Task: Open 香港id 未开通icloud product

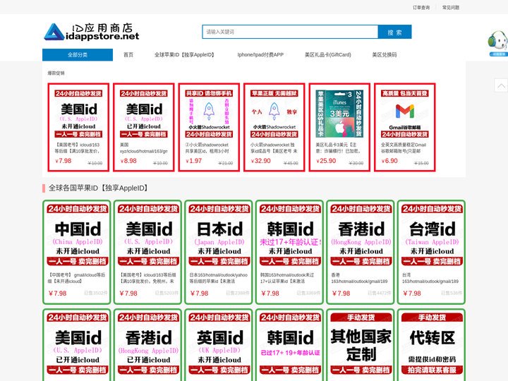Action: pos(361,252)
